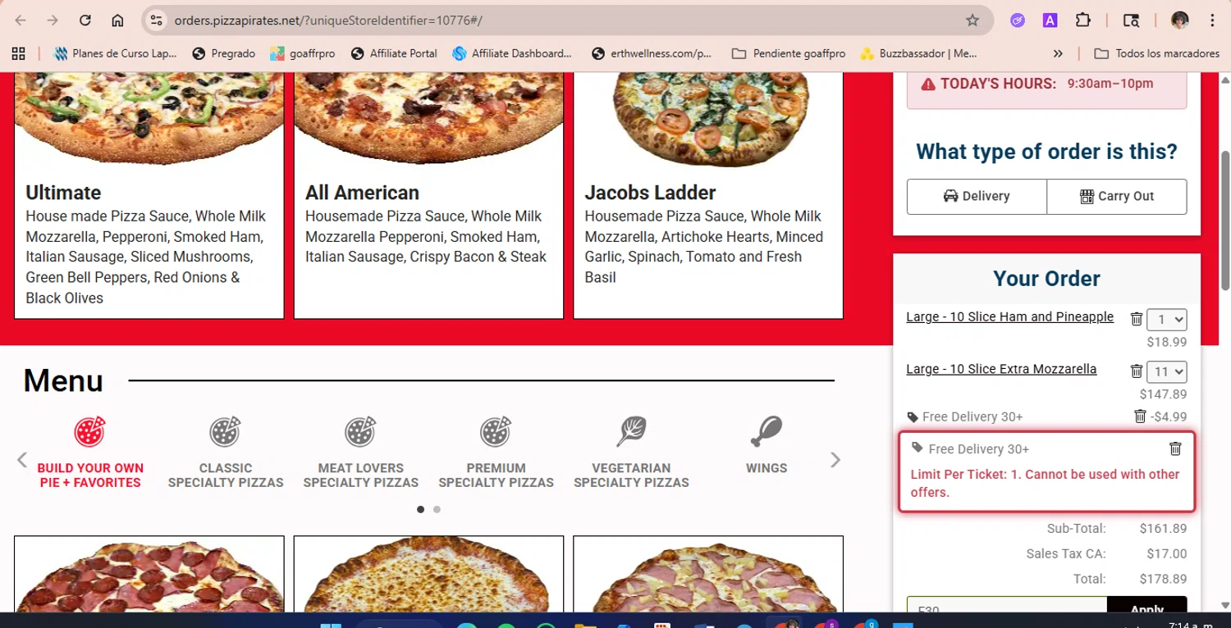Click the '9:30am–10pm' hours text

click(1110, 84)
